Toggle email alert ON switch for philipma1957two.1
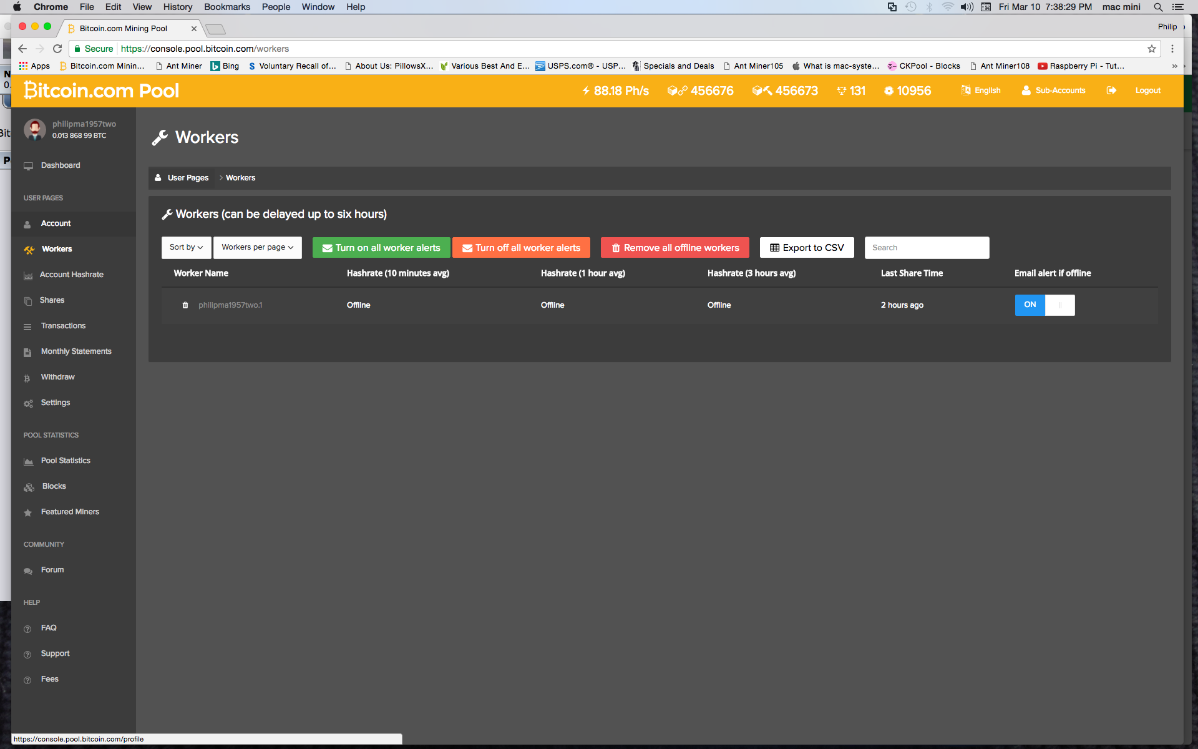1198x749 pixels. [1045, 305]
